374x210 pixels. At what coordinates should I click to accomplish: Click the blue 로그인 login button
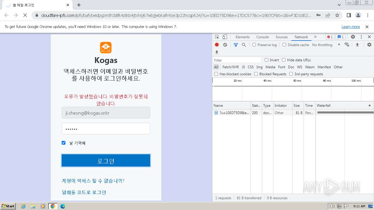[106, 161]
